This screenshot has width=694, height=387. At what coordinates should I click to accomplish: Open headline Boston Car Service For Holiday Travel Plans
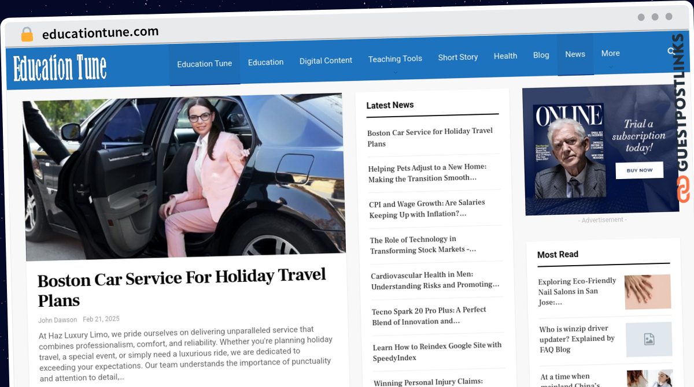(182, 287)
